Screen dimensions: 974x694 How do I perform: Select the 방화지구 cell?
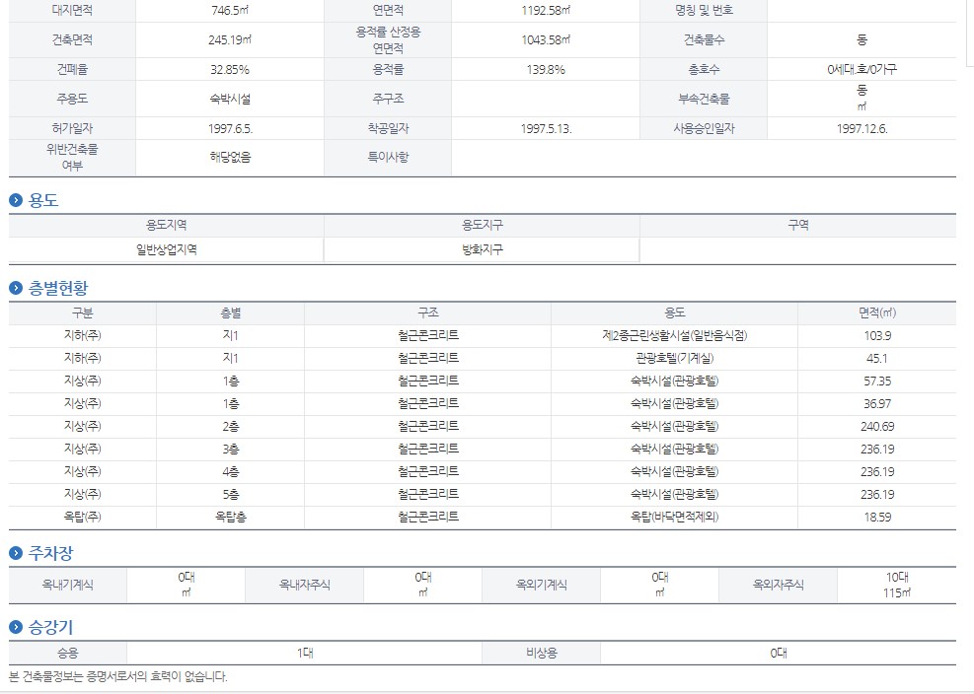click(x=482, y=250)
